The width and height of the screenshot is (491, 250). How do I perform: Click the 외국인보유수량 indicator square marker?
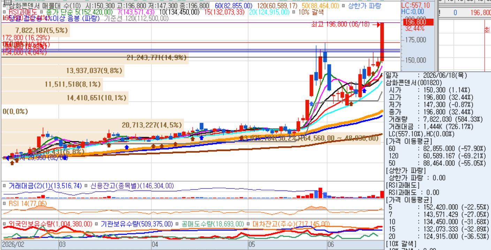(5, 224)
